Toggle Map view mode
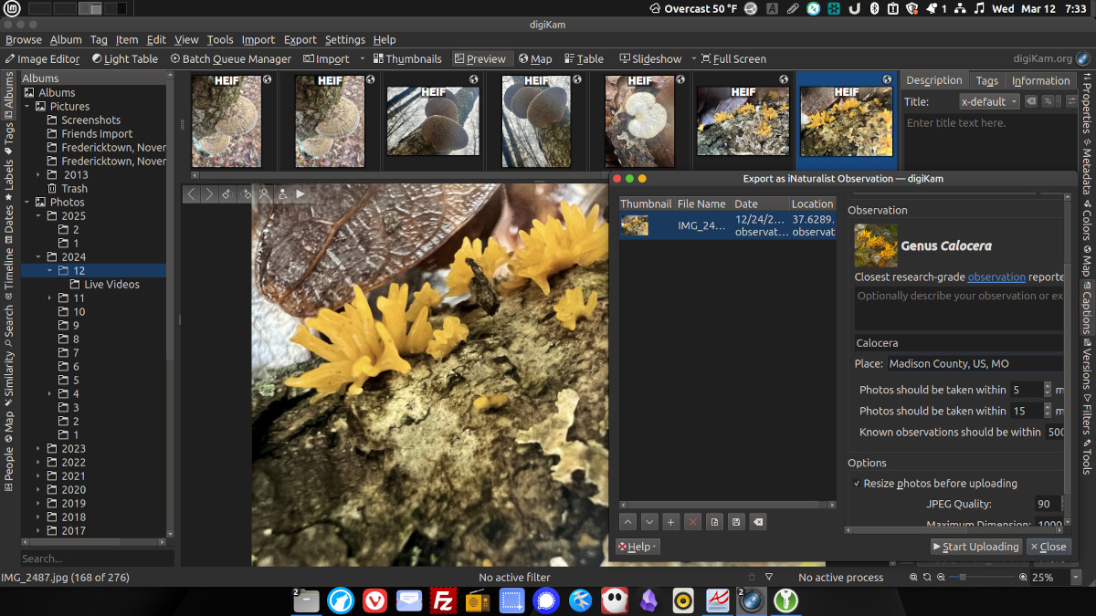 tap(535, 58)
